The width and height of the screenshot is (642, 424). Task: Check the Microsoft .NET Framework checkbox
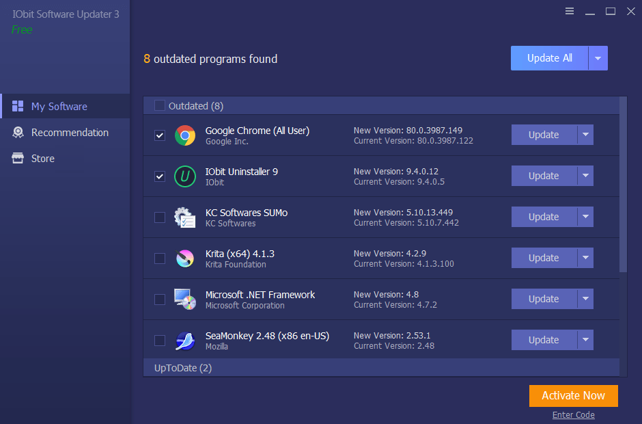160,300
